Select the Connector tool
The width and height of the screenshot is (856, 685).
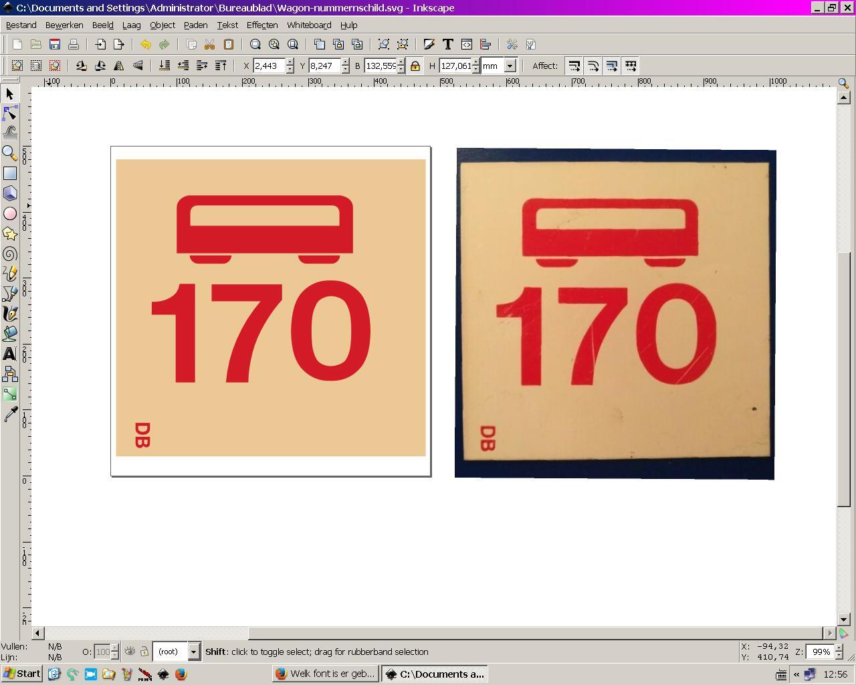(10, 374)
